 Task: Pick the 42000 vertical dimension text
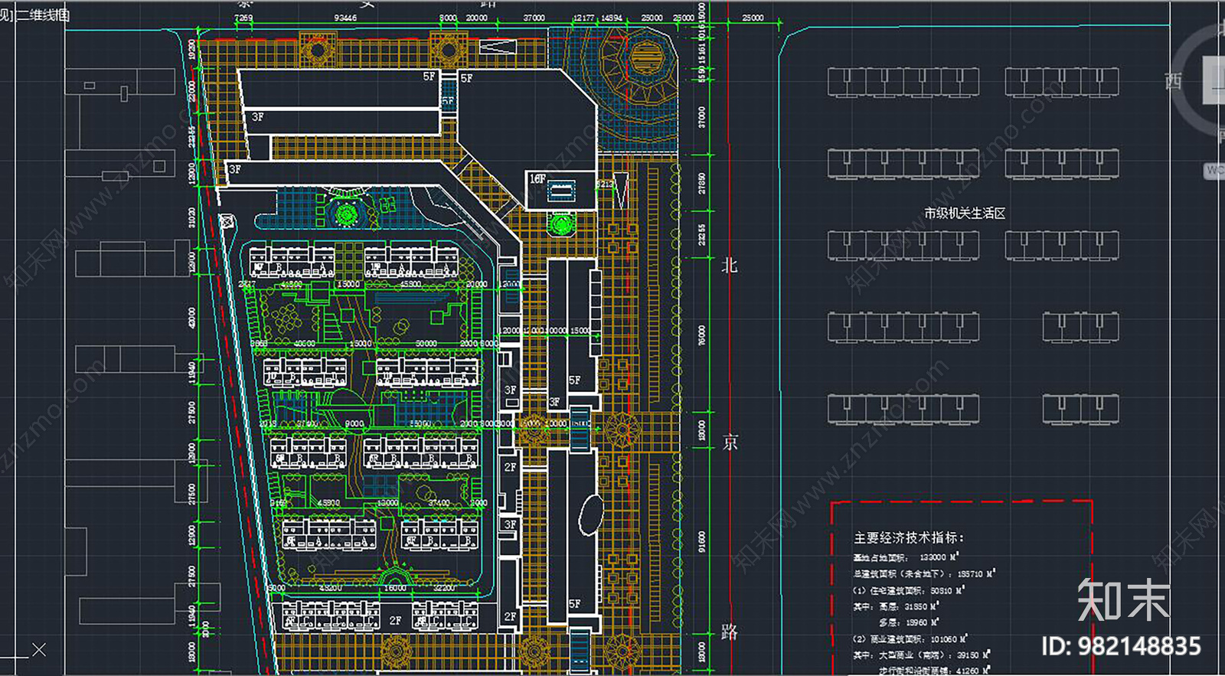click(x=191, y=318)
